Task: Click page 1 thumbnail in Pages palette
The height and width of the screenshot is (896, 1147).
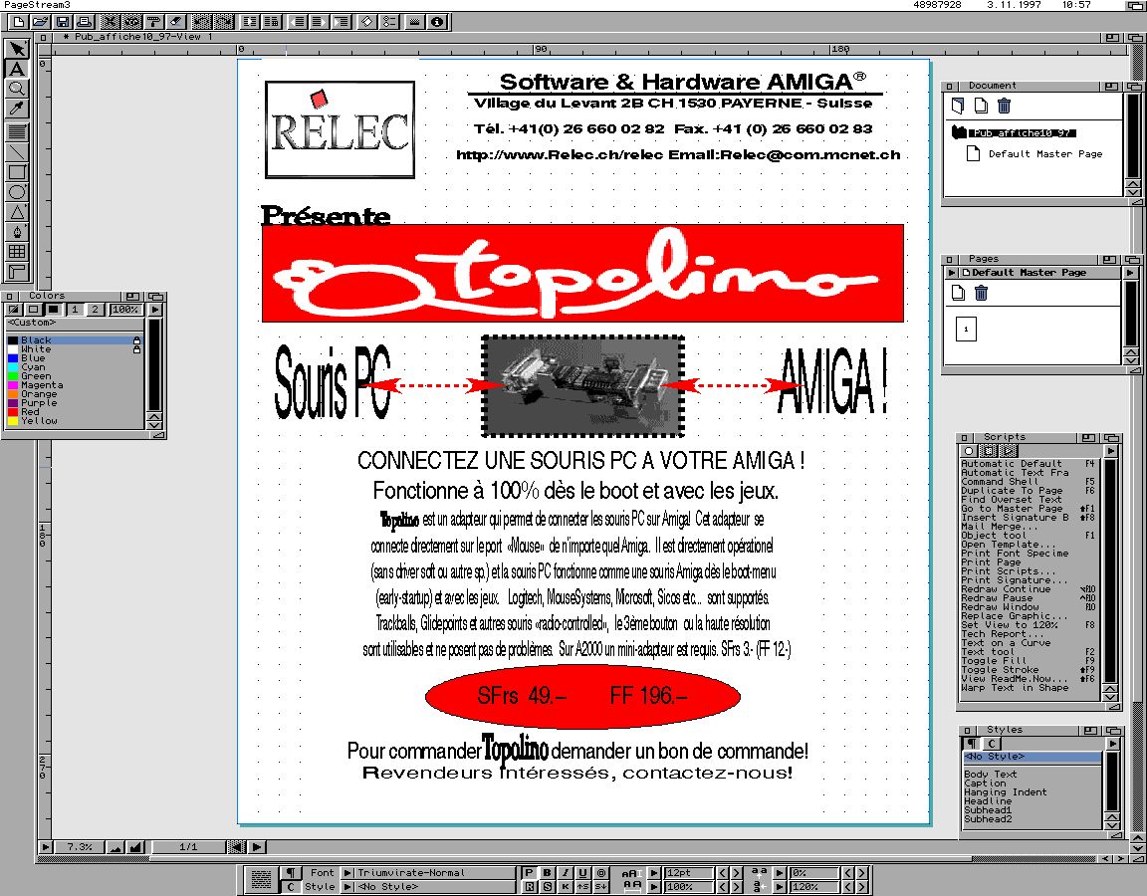Action: [x=966, y=329]
